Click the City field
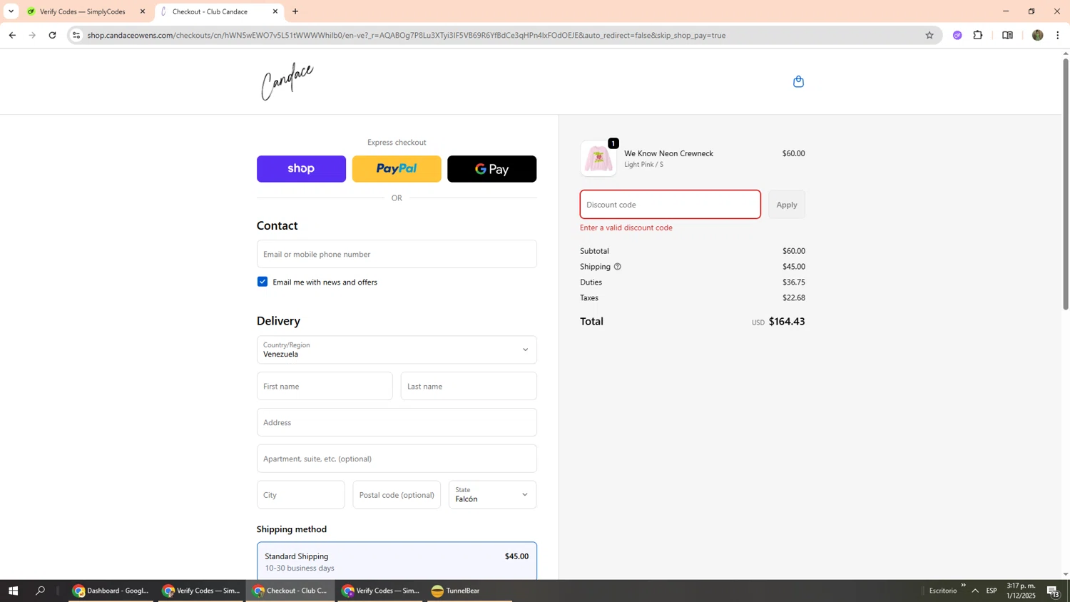Viewport: 1070px width, 602px height. click(300, 494)
